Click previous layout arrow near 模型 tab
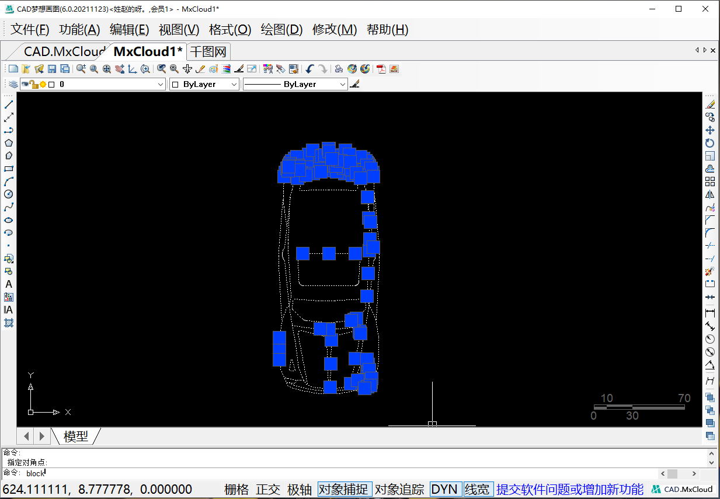This screenshot has width=720, height=499. tap(26, 436)
